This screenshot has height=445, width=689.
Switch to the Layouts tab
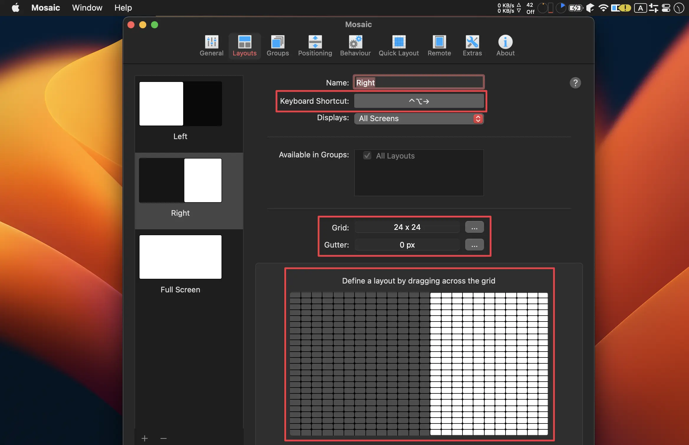tap(245, 46)
